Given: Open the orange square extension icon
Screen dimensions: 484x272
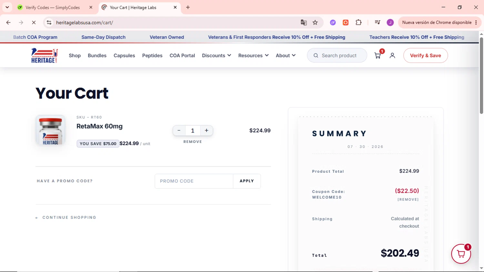Looking at the screenshot, I should (346, 23).
